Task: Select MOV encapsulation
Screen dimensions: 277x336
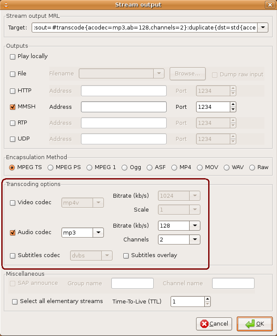Action: tap(200, 168)
